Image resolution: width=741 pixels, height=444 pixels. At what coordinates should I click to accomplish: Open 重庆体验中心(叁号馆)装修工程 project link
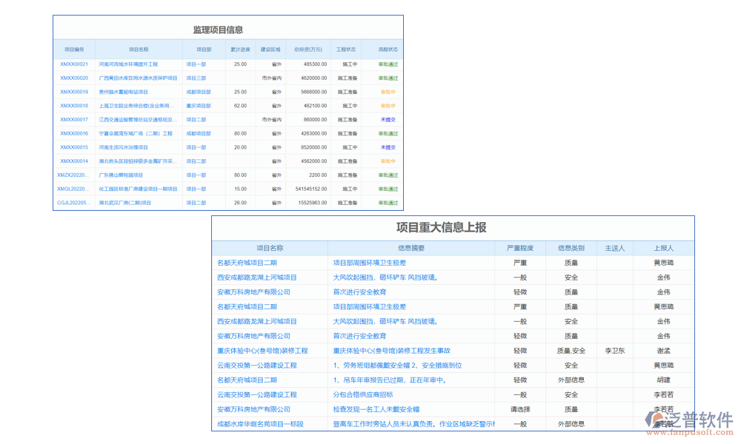262,351
